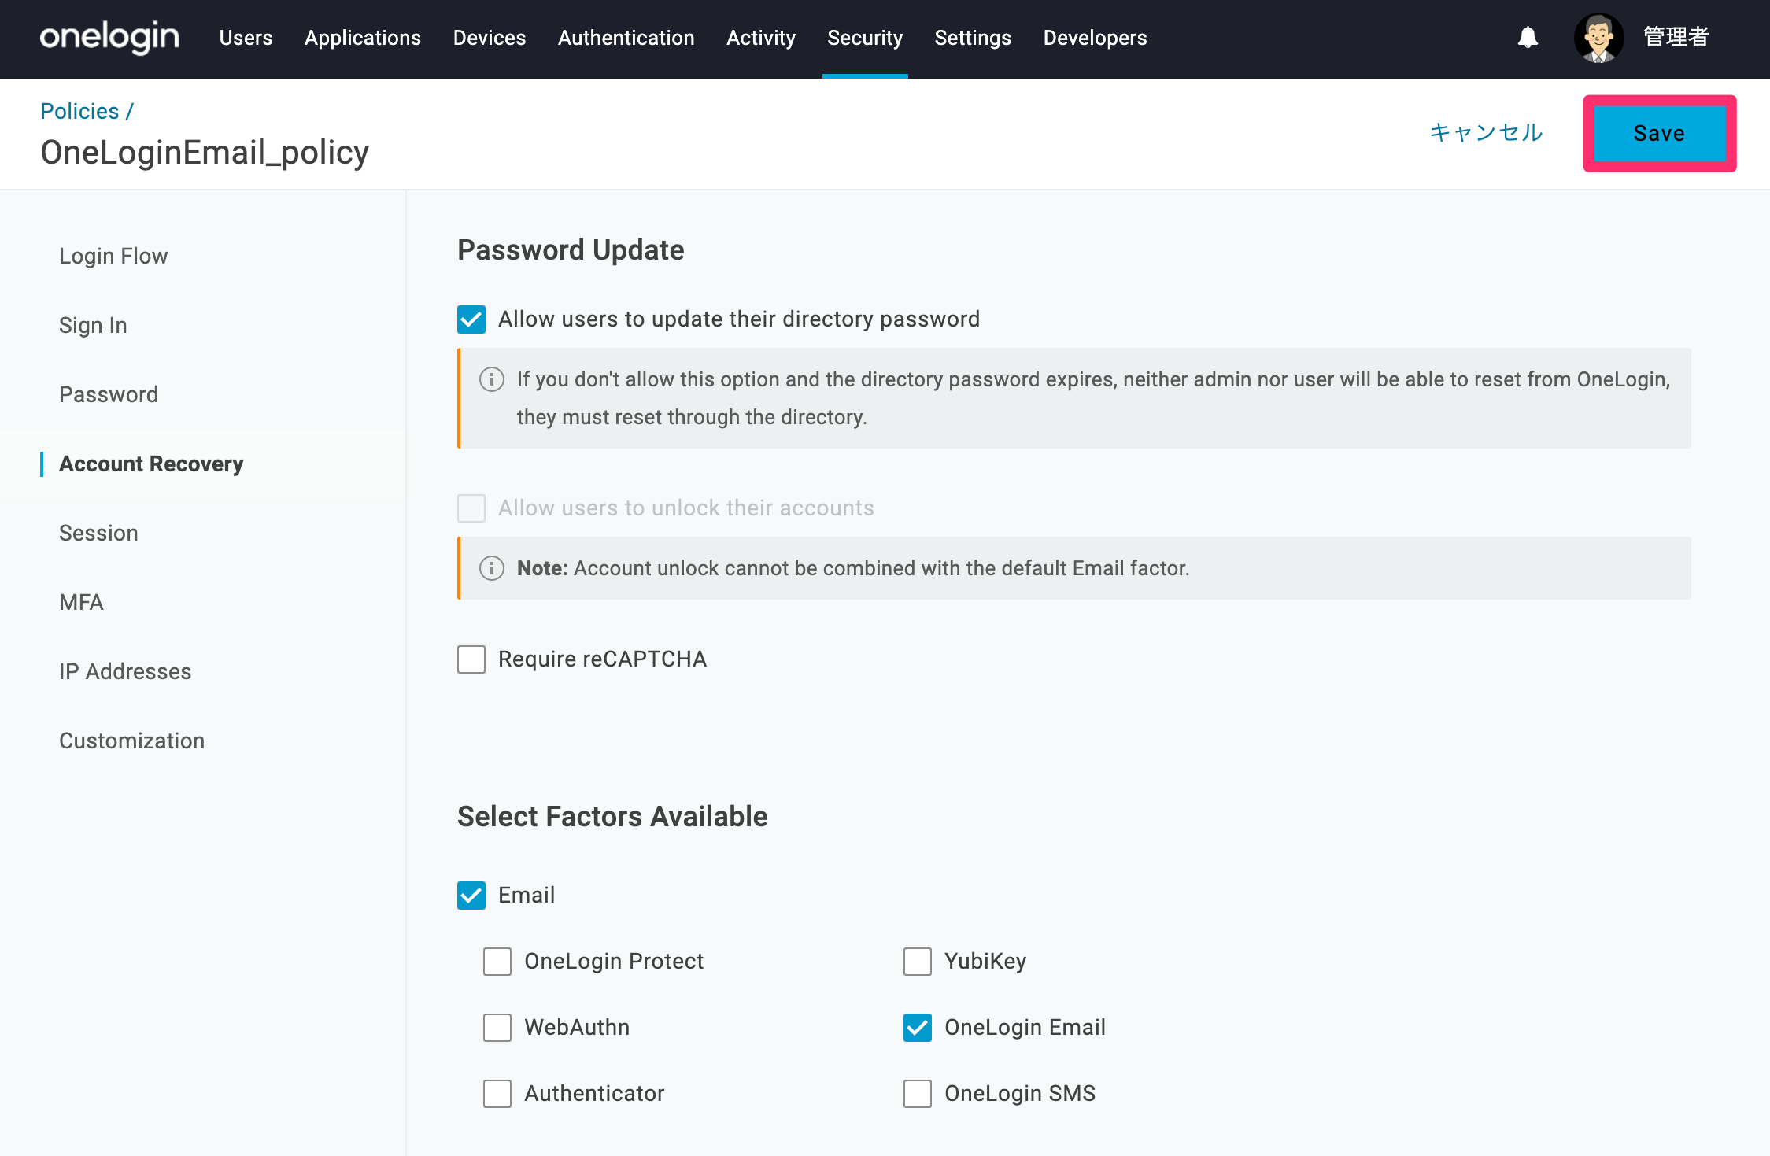Enable the YubiKey factor
The height and width of the screenshot is (1156, 1770).
coord(918,962)
